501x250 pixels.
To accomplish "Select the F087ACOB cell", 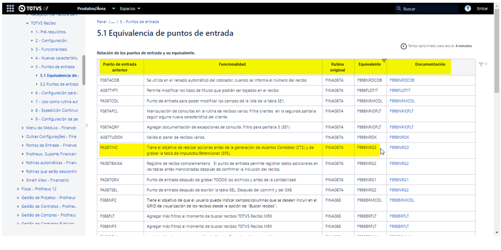I will click(121, 80).
